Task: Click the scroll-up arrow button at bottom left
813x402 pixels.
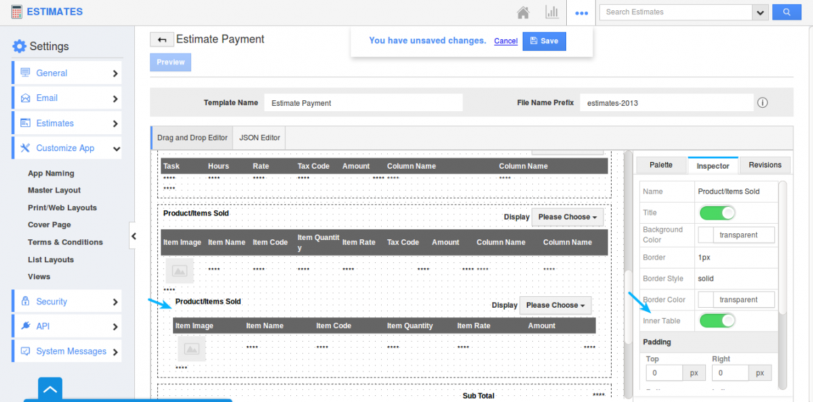Action: tap(50, 389)
